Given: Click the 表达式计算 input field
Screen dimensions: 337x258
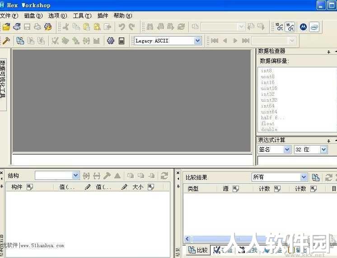Looking at the screenshot, I should (297, 161).
